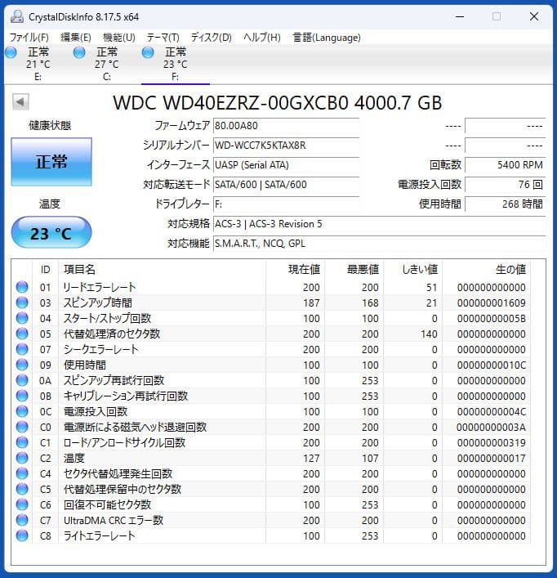Click the blue status icon for ID C2 row
The height and width of the screenshot is (578, 557).
(22, 458)
